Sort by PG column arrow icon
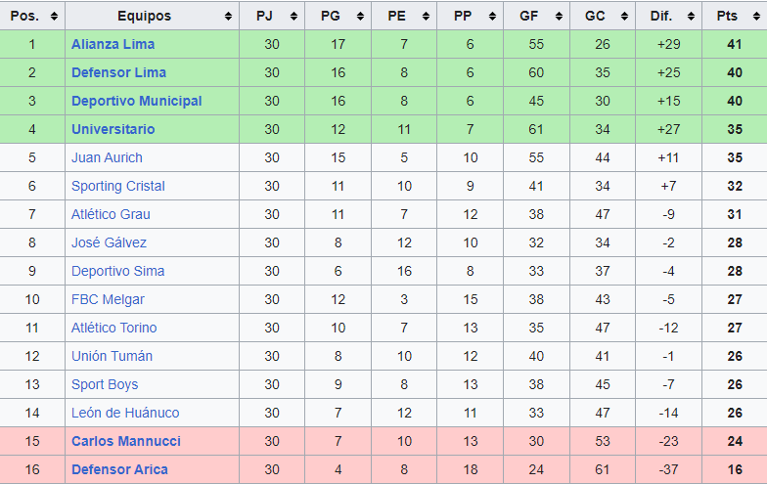This screenshot has height=484, width=767. pos(360,16)
